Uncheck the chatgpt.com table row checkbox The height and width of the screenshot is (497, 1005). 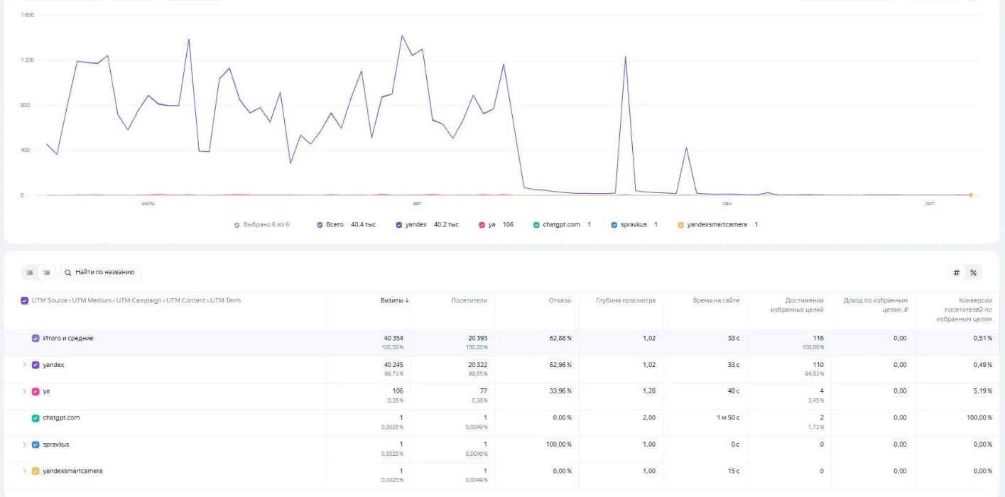(x=36, y=418)
